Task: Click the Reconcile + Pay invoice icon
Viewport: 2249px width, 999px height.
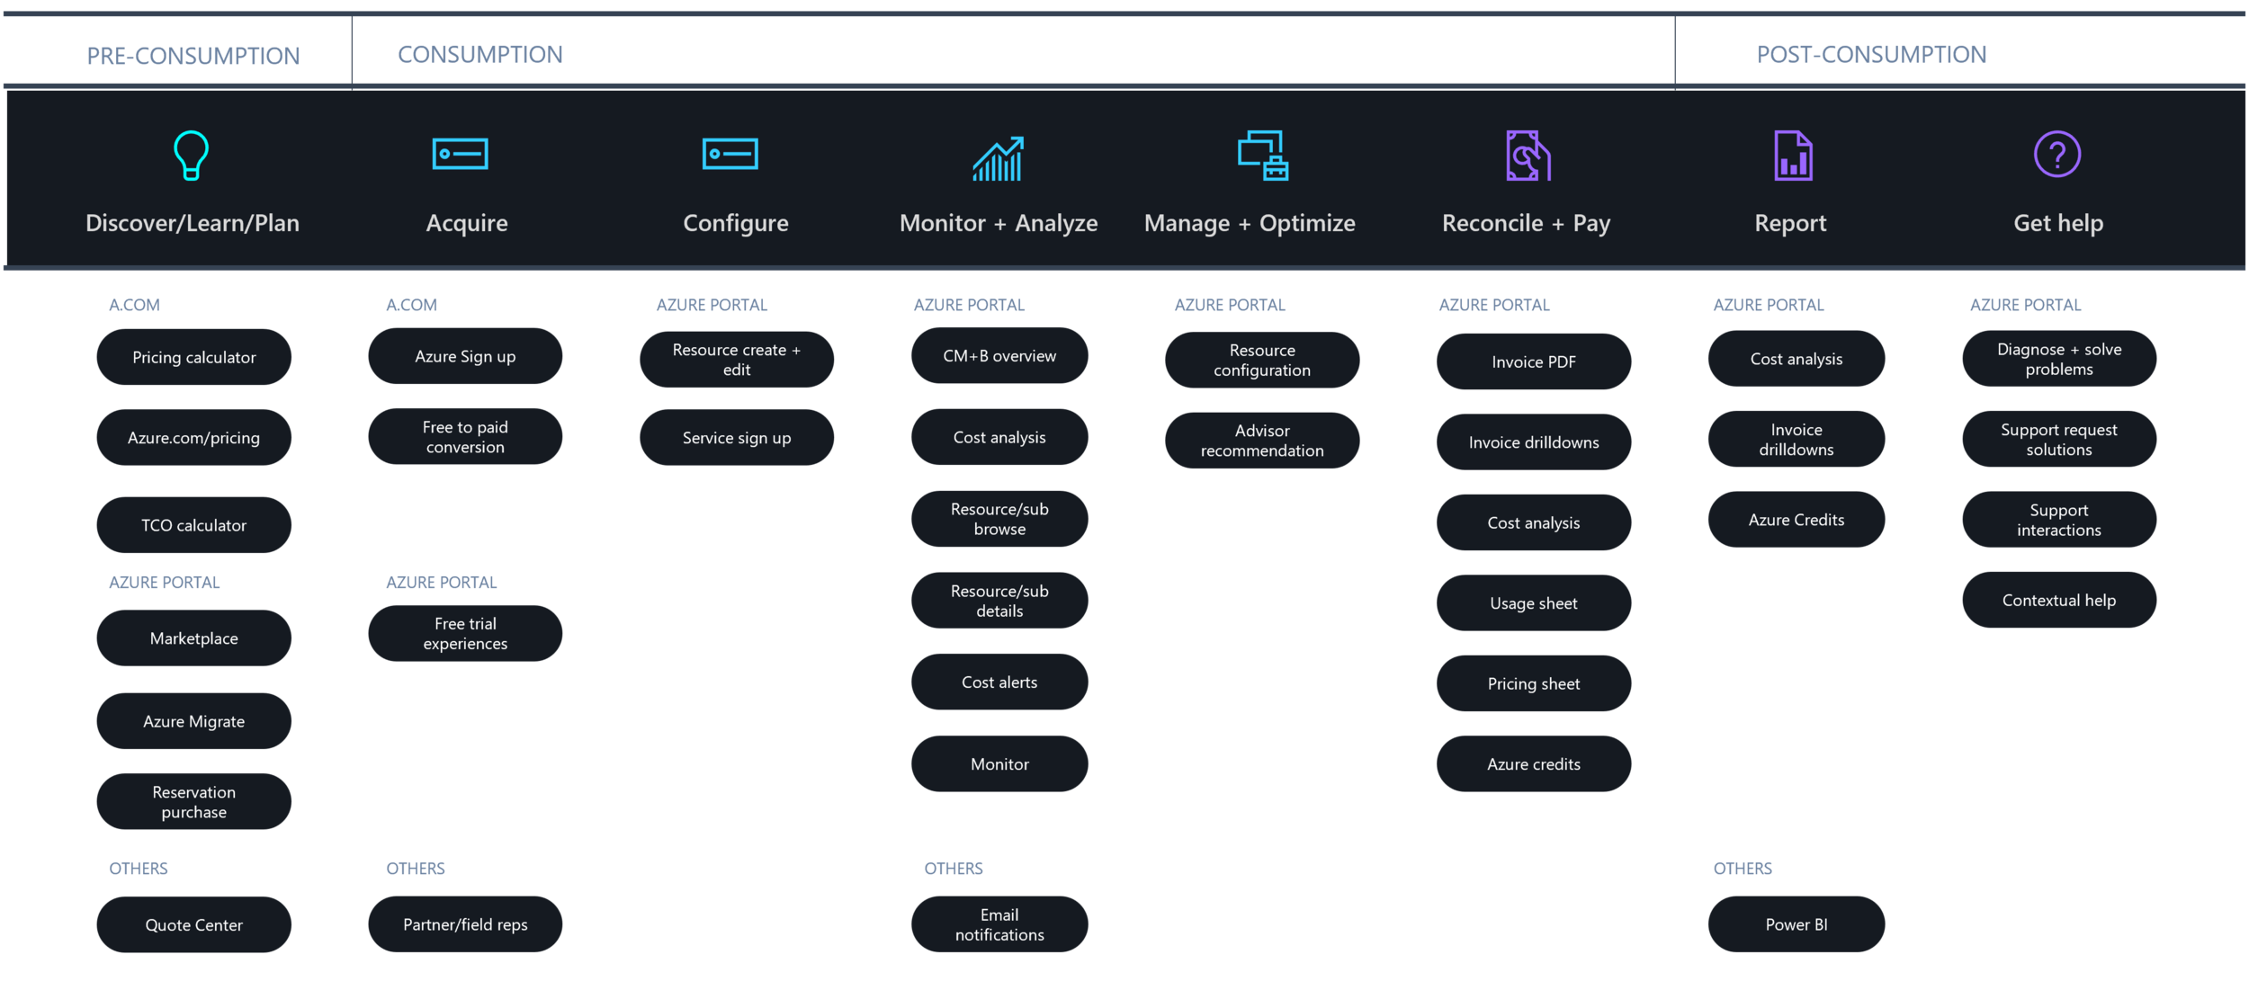Action: point(1528,156)
